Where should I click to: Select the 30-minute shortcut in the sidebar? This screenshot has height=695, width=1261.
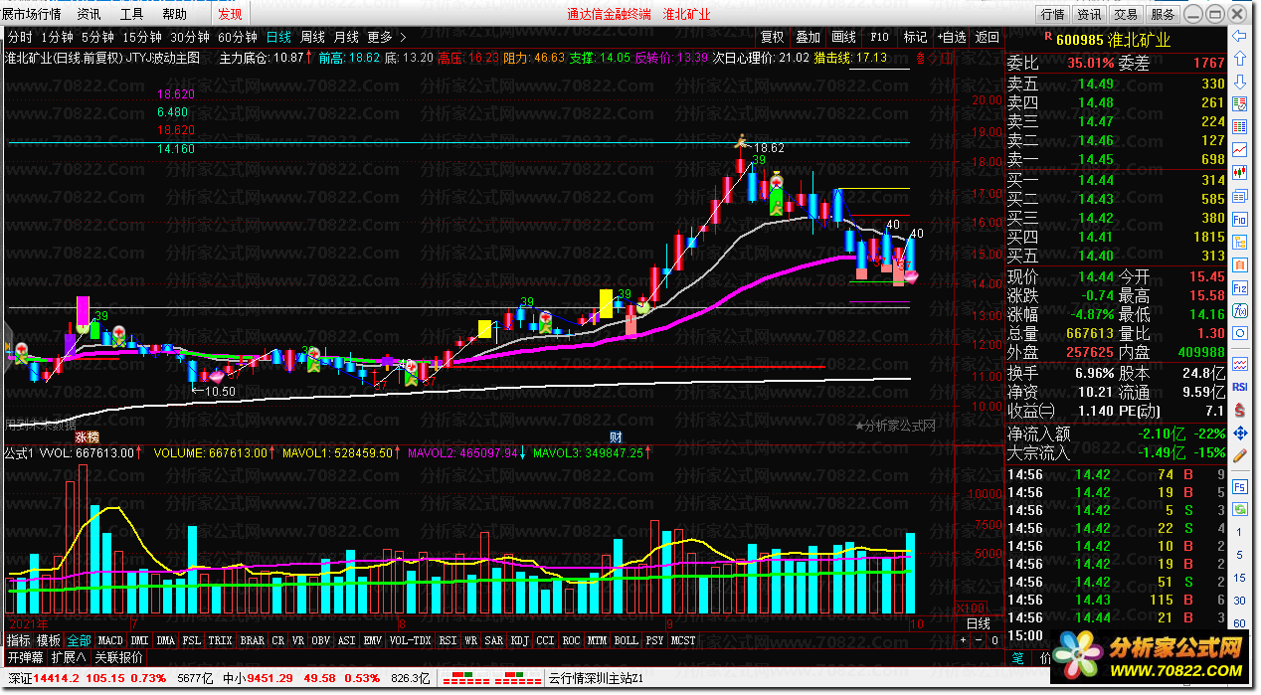1239,602
